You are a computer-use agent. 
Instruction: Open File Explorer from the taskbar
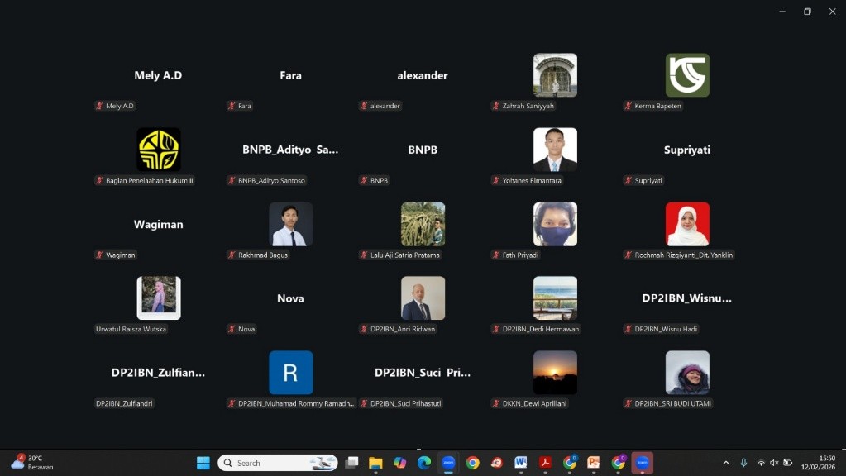click(375, 463)
